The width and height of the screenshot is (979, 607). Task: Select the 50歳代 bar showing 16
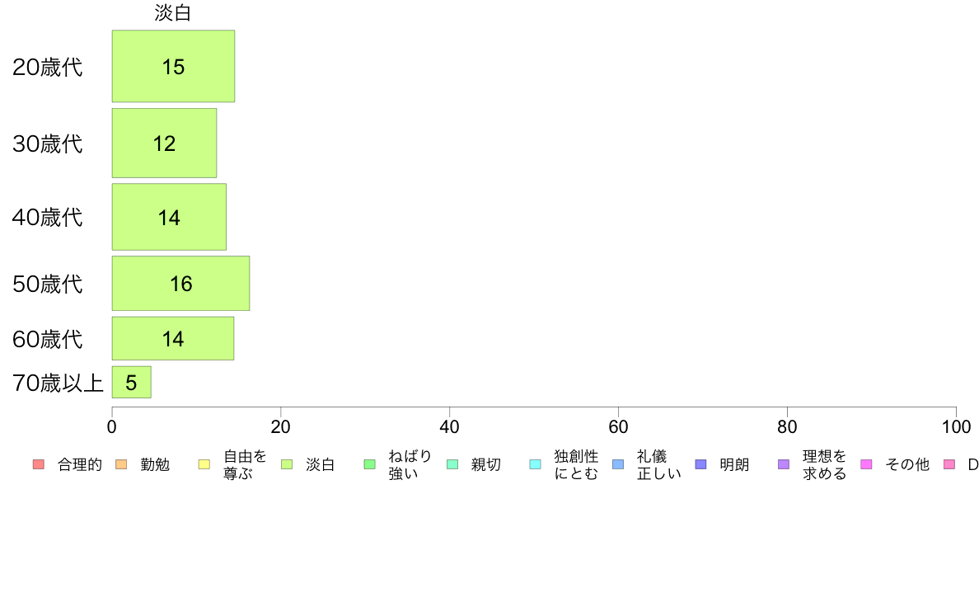(x=181, y=283)
